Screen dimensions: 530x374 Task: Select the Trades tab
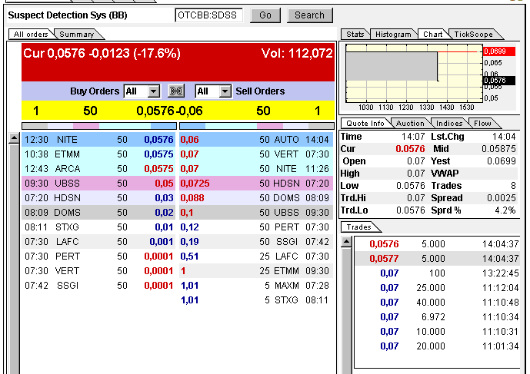(358, 227)
